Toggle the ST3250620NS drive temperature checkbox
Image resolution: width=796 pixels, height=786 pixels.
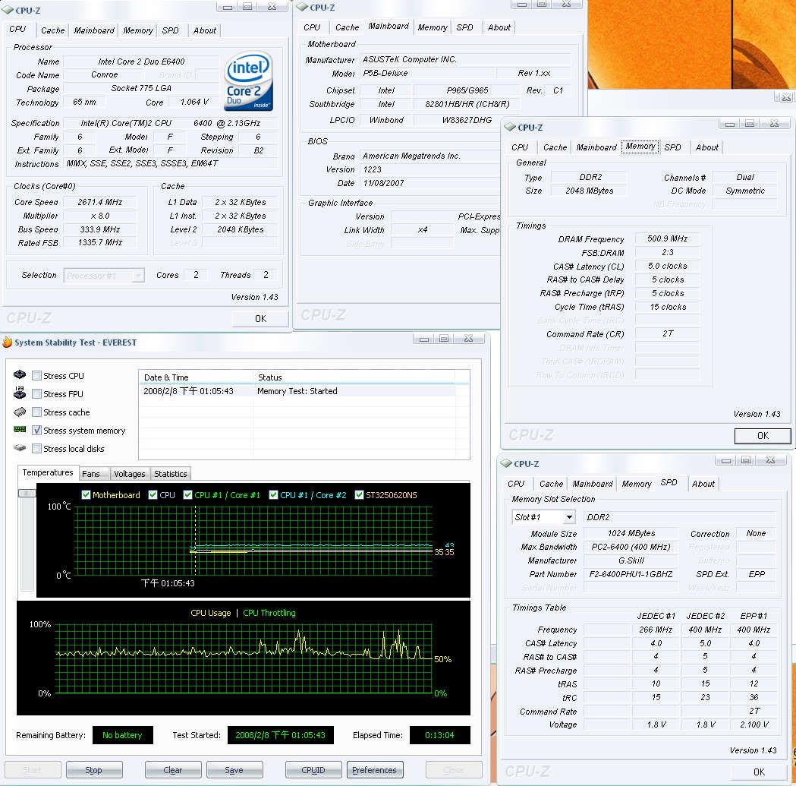pyautogui.click(x=360, y=495)
